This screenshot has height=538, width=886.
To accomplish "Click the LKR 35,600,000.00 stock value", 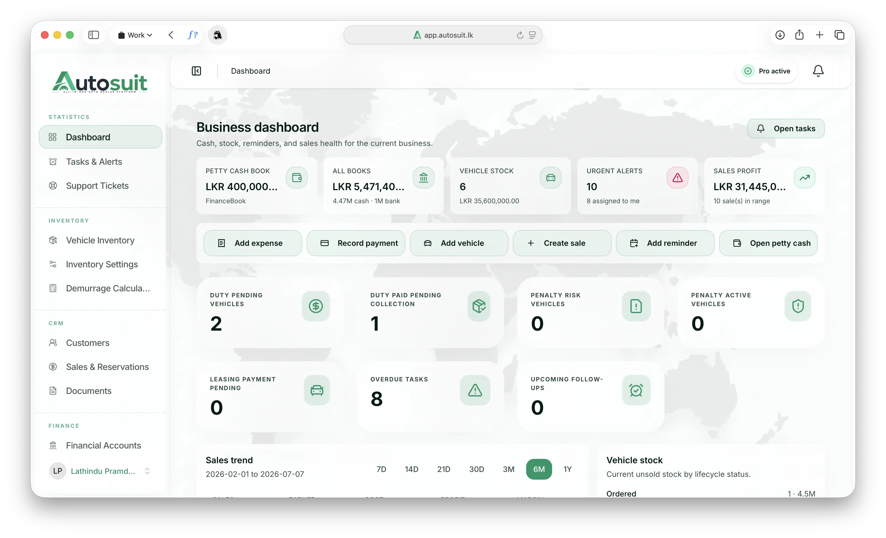I will 489,201.
